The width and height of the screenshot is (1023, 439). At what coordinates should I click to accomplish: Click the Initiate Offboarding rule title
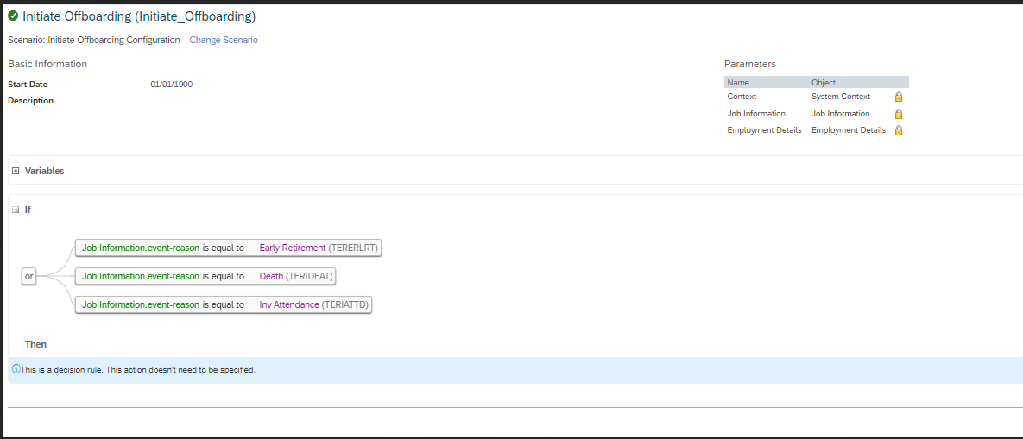pyautogui.click(x=139, y=16)
